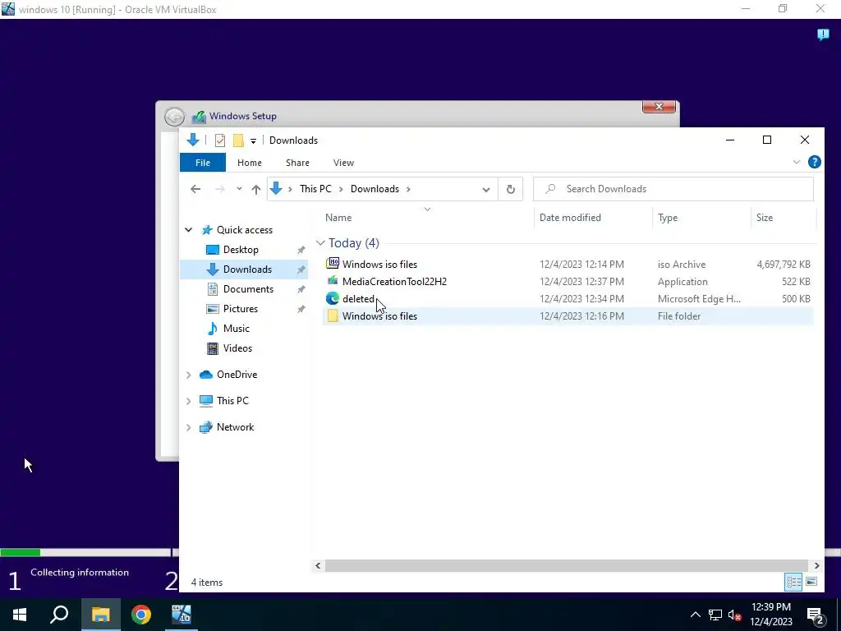The image size is (841, 631).
Task: Open Pictures in the navigation pane
Action: click(x=241, y=309)
